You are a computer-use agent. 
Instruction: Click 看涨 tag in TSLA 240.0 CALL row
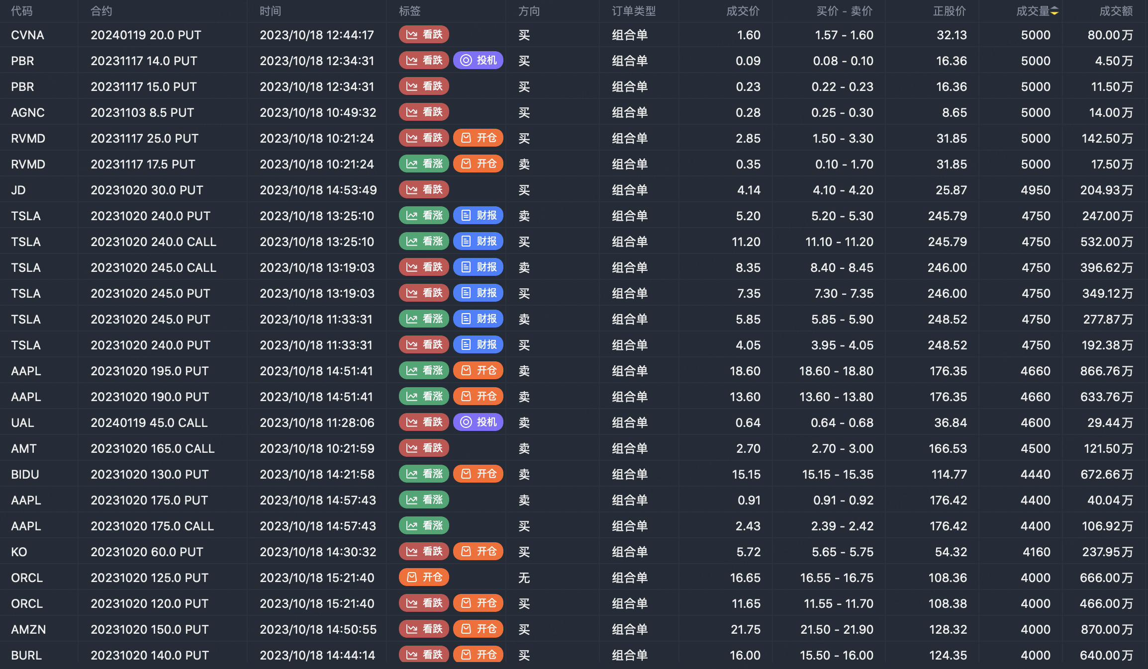coord(424,241)
